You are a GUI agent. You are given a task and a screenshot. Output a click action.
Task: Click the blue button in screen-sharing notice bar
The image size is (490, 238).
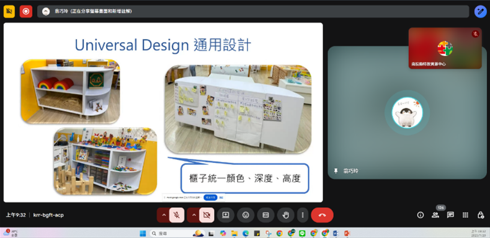coord(210,197)
